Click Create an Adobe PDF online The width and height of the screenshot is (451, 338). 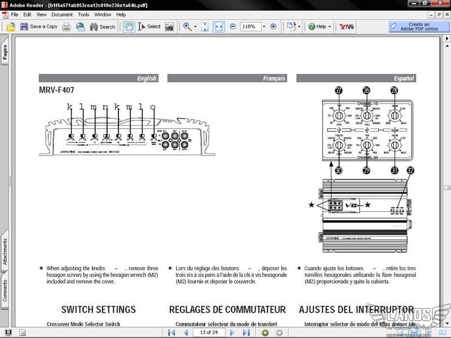418,26
